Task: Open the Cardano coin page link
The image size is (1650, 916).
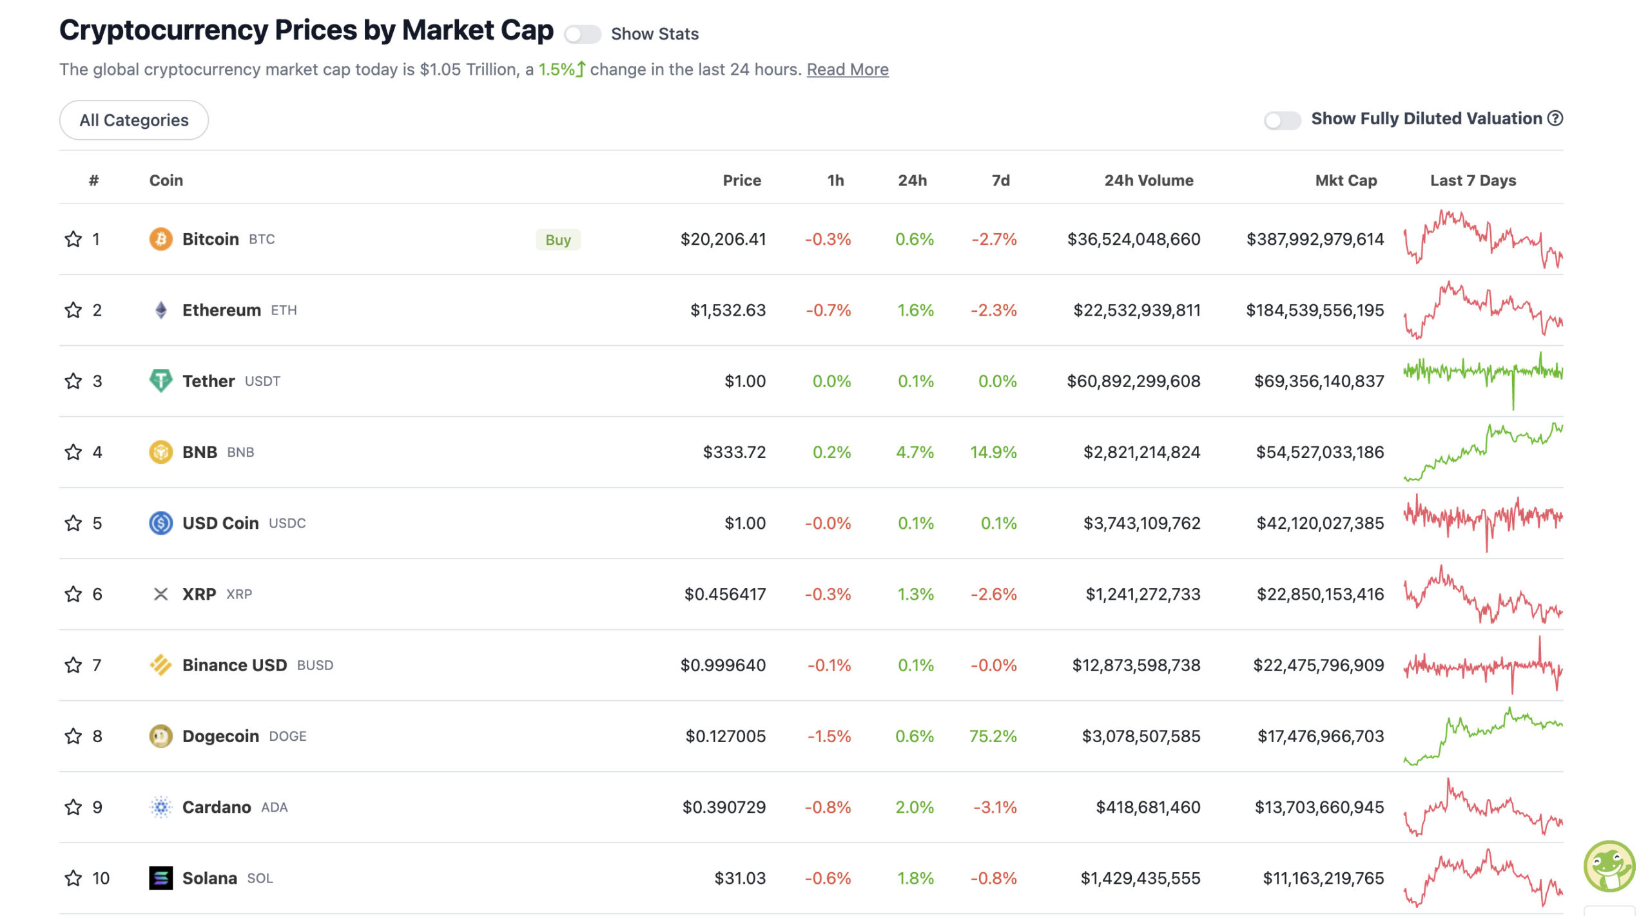Action: 217,806
